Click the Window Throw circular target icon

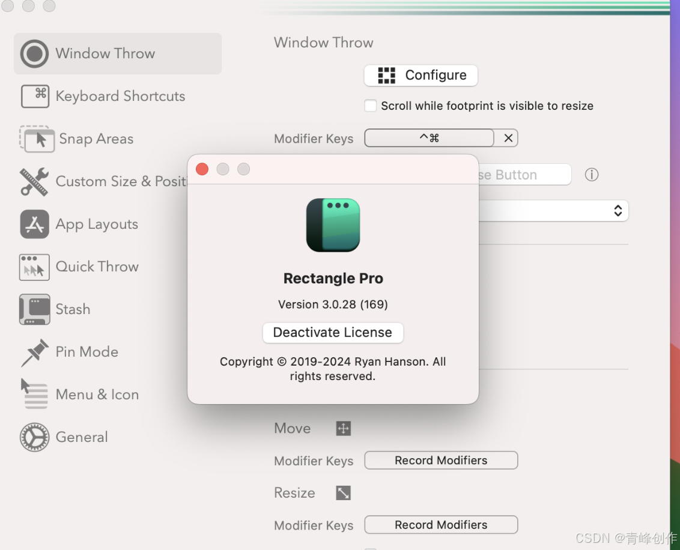click(34, 54)
